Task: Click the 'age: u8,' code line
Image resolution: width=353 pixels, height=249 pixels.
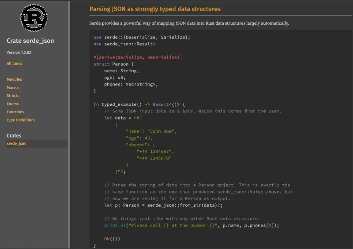Action: pyautogui.click(x=115, y=78)
